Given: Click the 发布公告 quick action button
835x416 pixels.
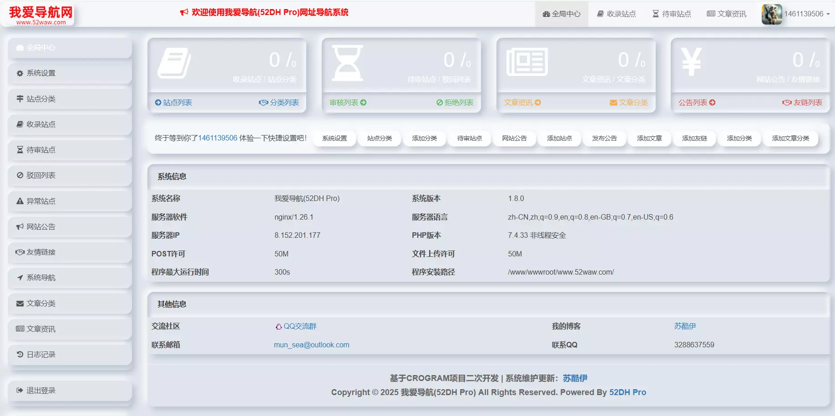Looking at the screenshot, I should click(605, 138).
